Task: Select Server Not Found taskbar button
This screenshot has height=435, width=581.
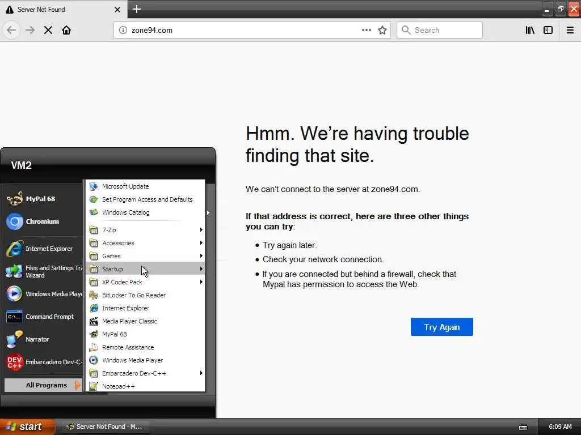Action: coord(105,427)
